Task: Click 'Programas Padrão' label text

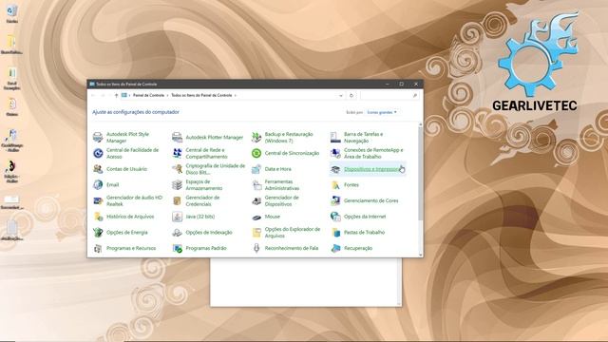Action: pos(206,248)
